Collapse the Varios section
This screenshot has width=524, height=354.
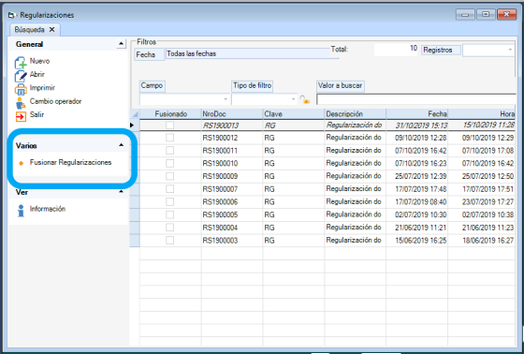(x=121, y=145)
